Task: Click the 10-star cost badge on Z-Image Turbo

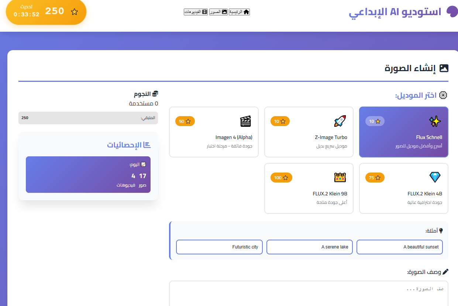Action: (280, 121)
